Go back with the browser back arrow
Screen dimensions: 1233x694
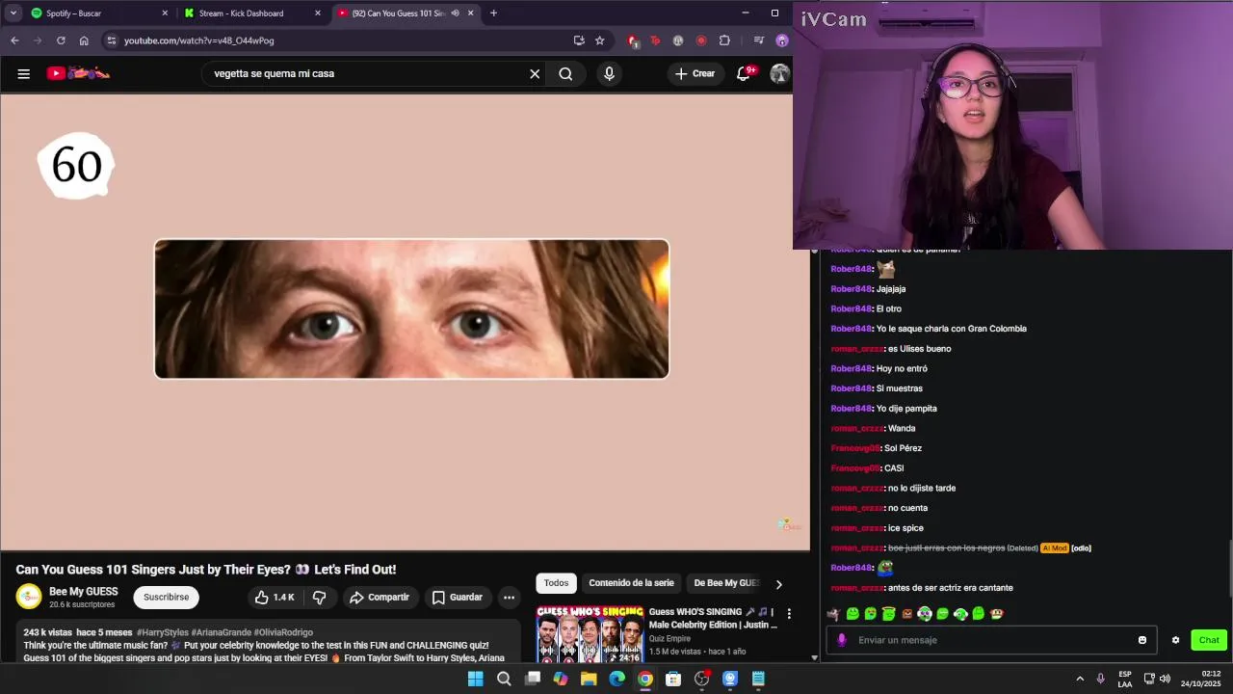[14, 40]
